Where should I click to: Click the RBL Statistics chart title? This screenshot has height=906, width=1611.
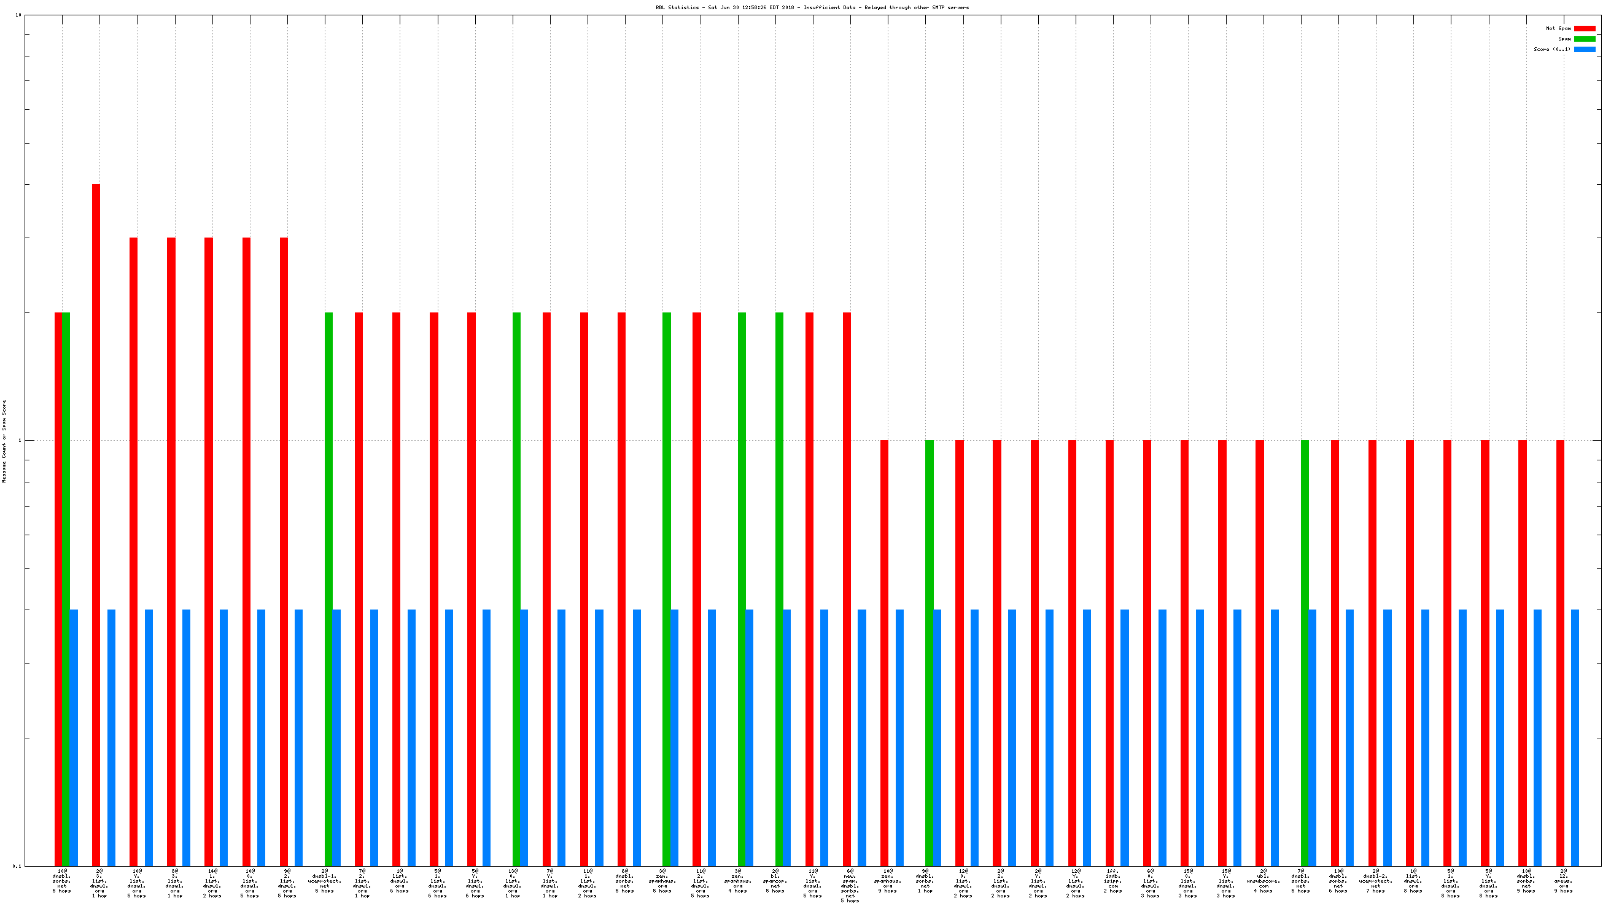[x=812, y=7]
